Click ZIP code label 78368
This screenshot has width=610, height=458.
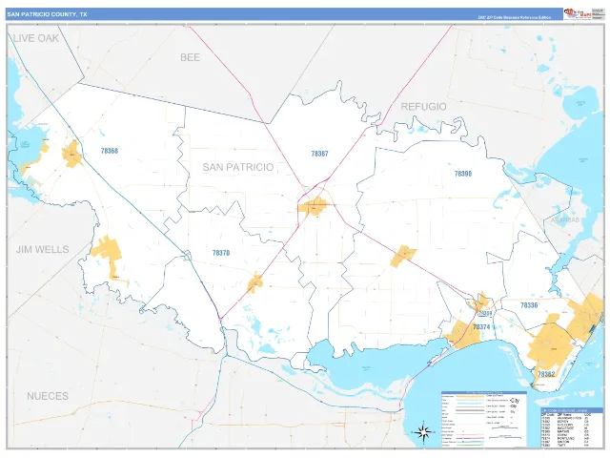110,151
